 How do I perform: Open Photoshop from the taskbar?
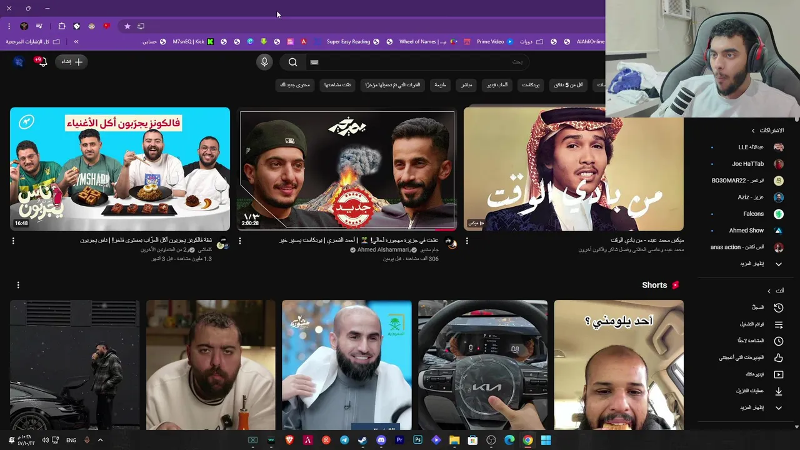pyautogui.click(x=418, y=440)
